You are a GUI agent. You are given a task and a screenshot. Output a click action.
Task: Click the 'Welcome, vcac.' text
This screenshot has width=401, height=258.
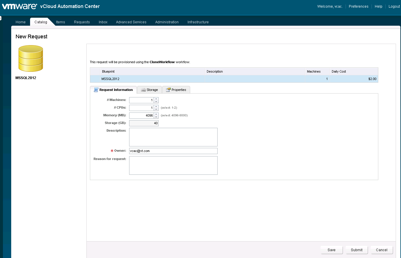pos(330,6)
